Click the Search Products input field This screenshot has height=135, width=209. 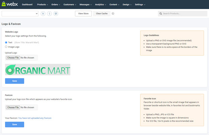pos(183,13)
